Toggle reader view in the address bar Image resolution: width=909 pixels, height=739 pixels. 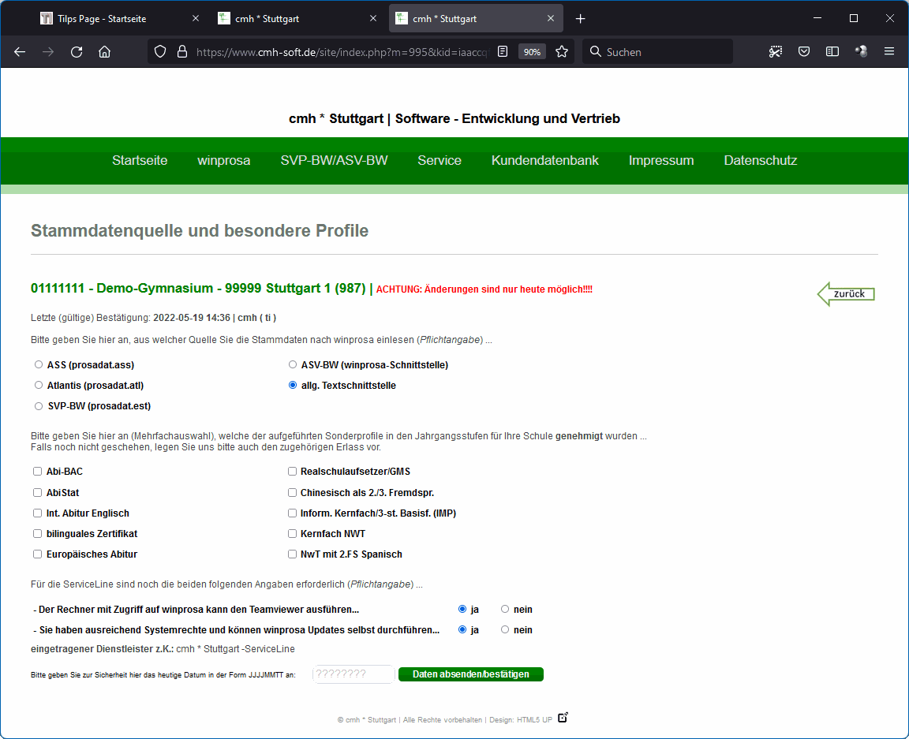503,52
